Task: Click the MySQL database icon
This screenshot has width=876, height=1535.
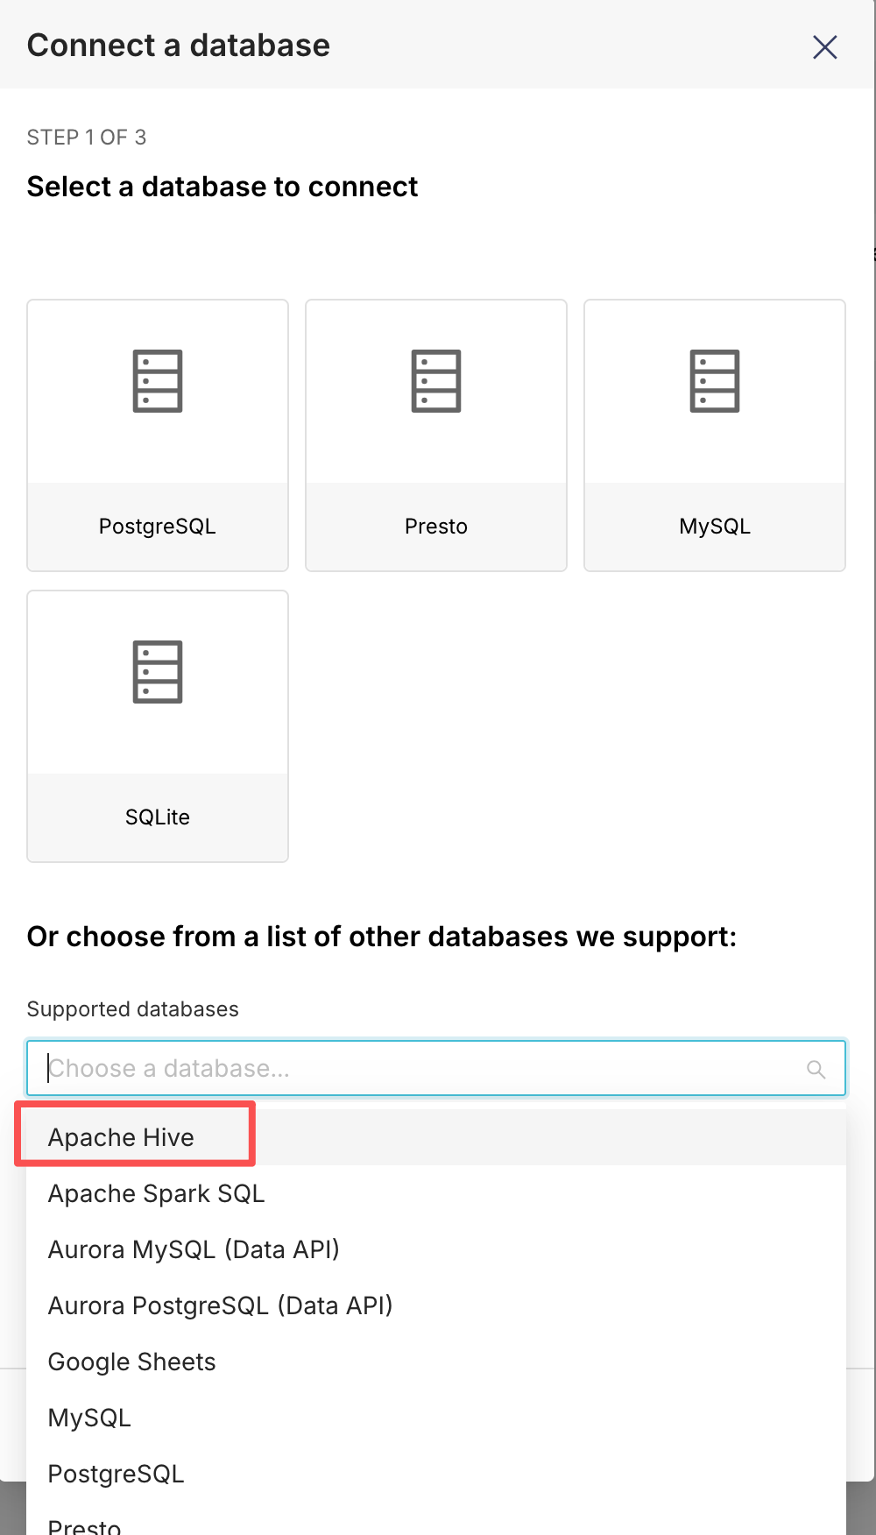Action: (x=715, y=381)
